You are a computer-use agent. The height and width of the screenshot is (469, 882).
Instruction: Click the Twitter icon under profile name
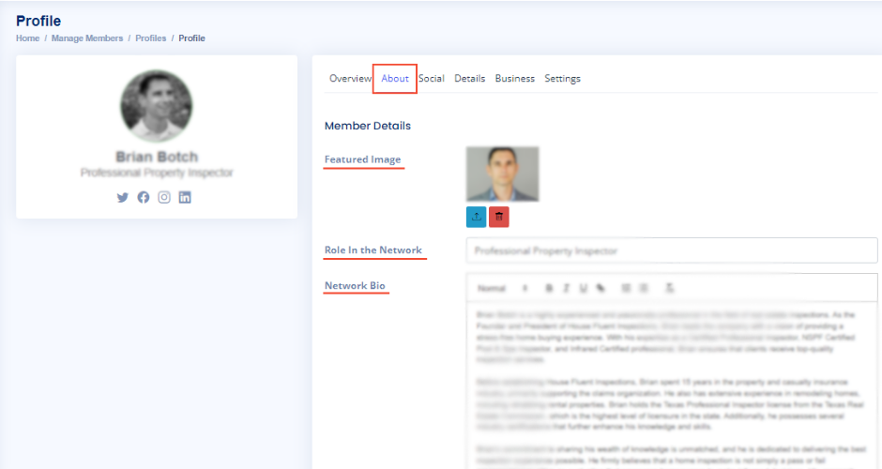click(x=122, y=198)
